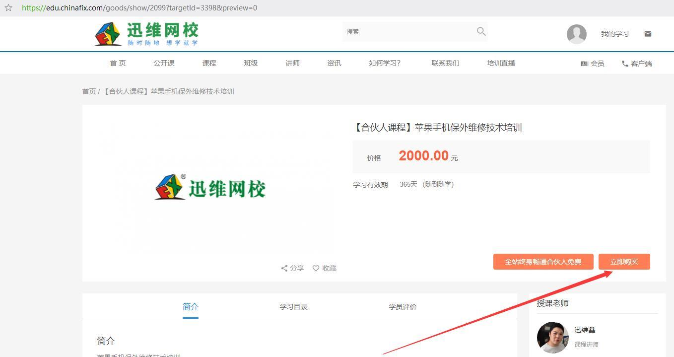Click the course cover image 迅维网校
674x357 pixels.
[x=210, y=188]
